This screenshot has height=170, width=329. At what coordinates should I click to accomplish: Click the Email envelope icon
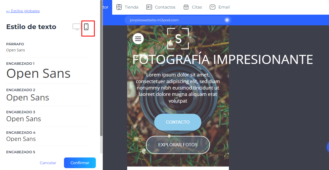pos(213,7)
